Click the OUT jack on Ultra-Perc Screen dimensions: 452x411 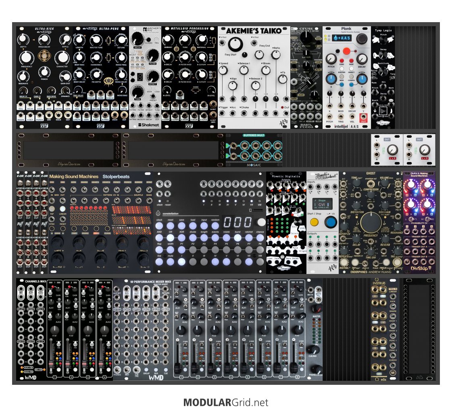pos(124,115)
